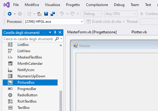Open the Test menu
The width and height of the screenshot is (158, 111).
tap(148, 5)
